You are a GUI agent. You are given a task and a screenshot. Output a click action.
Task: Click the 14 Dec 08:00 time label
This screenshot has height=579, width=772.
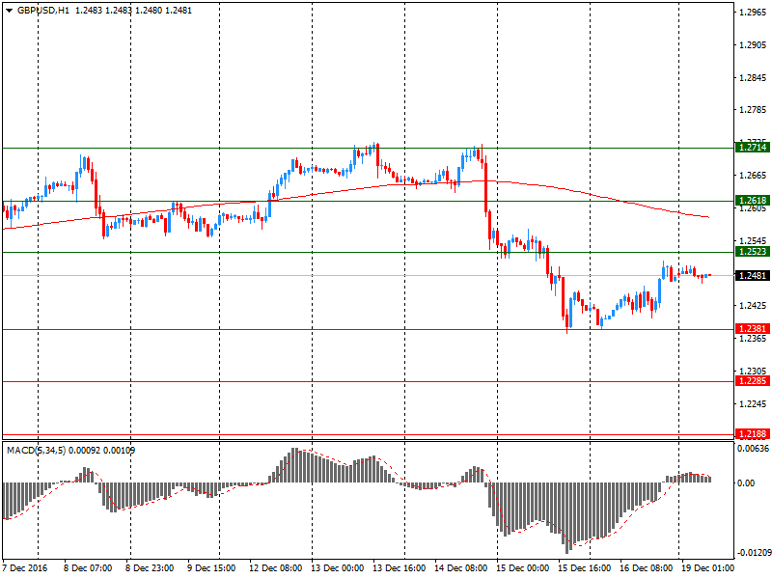point(461,568)
